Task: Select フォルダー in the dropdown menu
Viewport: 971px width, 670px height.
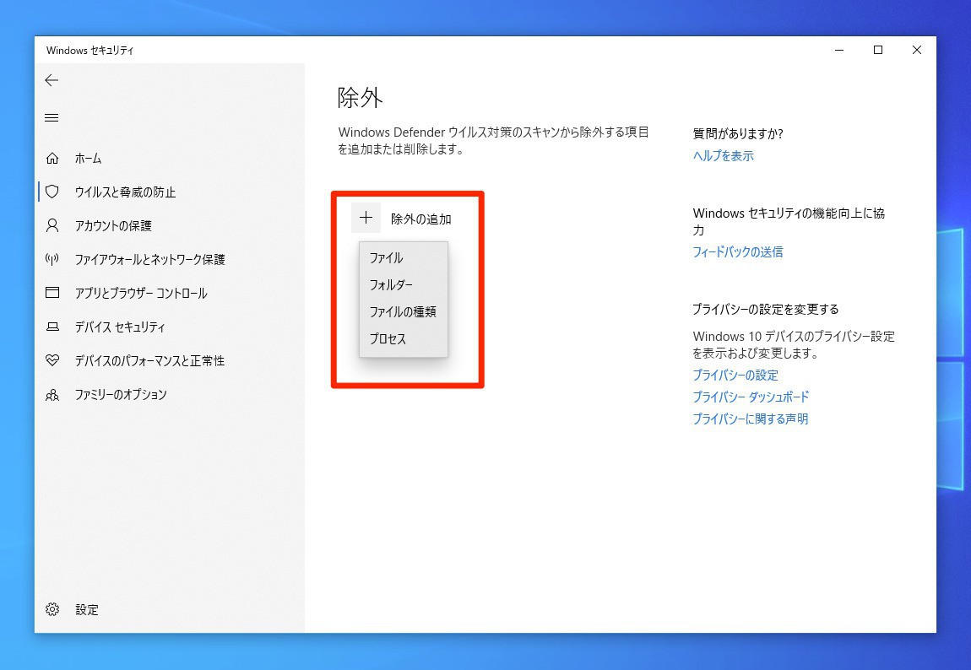Action: coord(391,285)
